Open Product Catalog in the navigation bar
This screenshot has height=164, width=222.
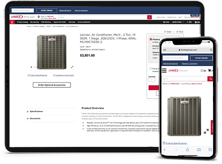coord(23,22)
